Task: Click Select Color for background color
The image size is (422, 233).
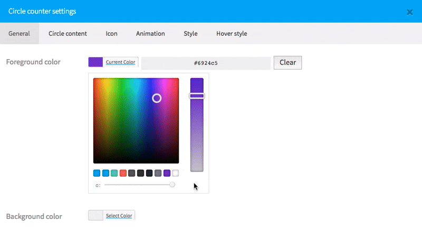Action: coord(119,216)
